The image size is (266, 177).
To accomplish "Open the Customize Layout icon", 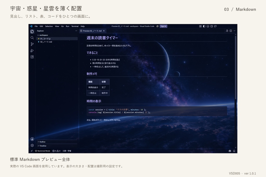I will click(x=200, y=26).
